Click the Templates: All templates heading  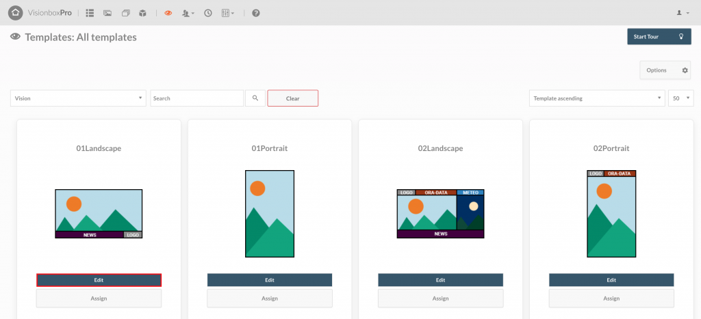point(81,38)
